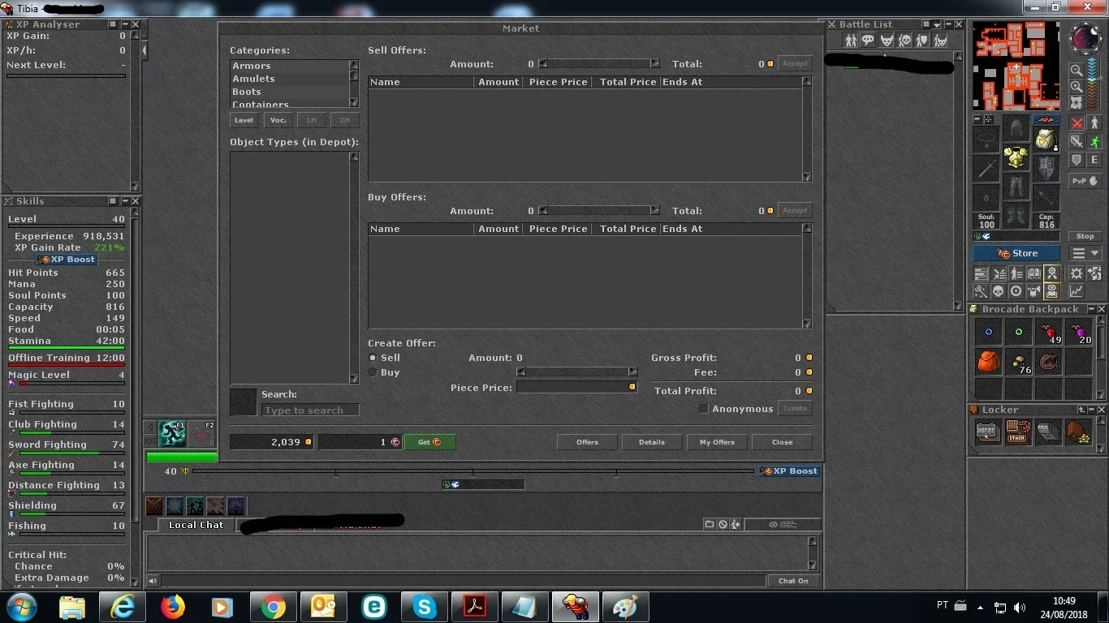Click the Sell Offers amount slider
This screenshot has height=623, width=1109.
(x=600, y=63)
